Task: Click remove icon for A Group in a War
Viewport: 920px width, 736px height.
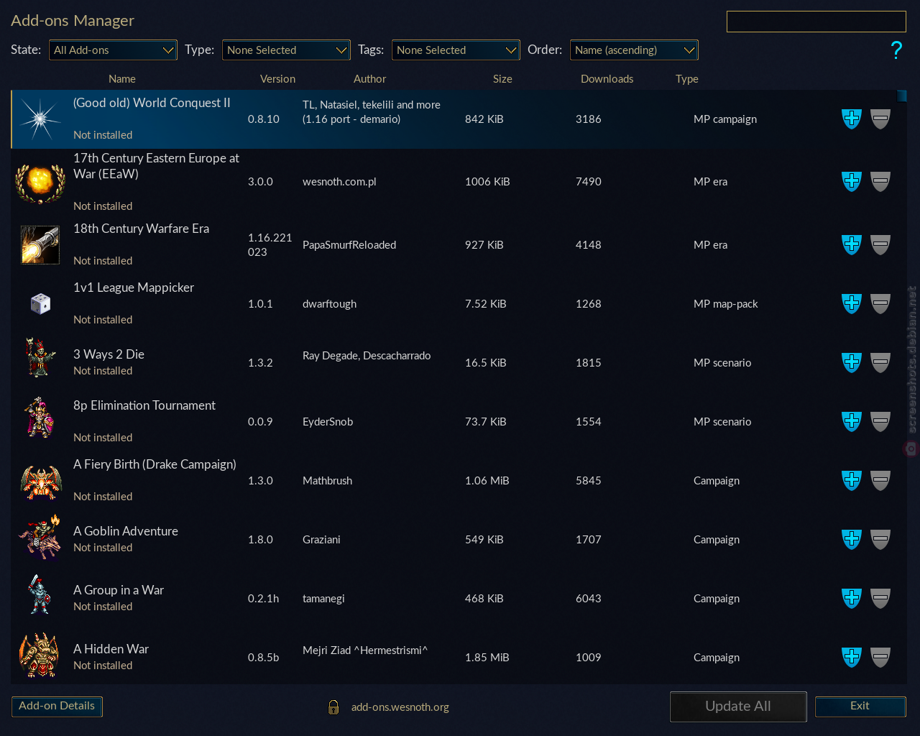Action: pyautogui.click(x=880, y=599)
